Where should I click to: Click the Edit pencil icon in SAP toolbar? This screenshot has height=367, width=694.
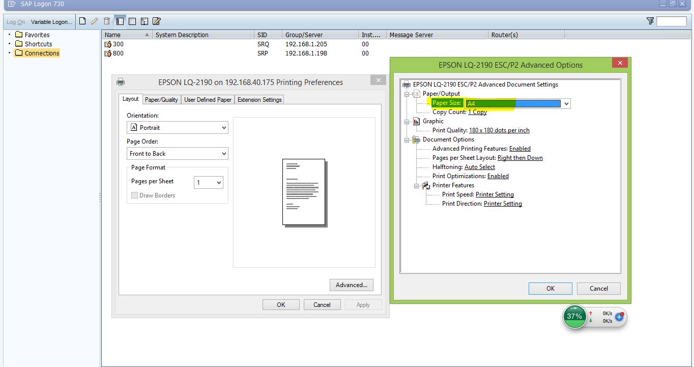(x=94, y=21)
